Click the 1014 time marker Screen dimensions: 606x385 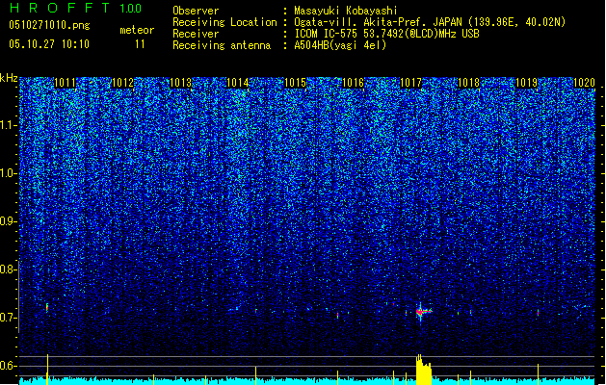(x=237, y=83)
